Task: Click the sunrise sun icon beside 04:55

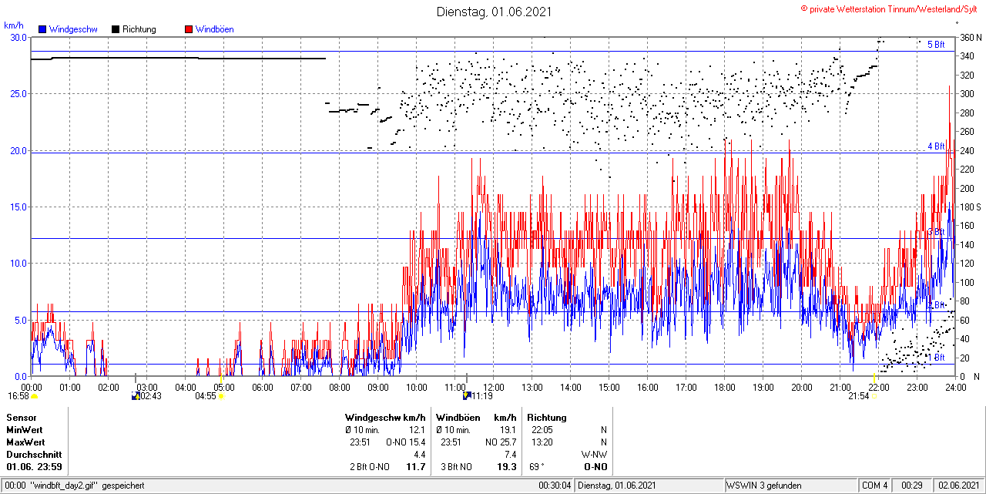Action: click(x=221, y=396)
